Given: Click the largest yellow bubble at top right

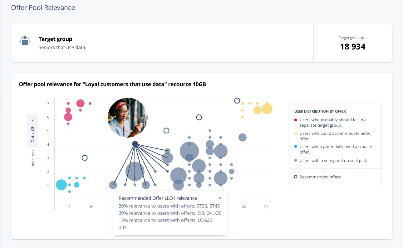Looking at the screenshot, I should point(267,109).
